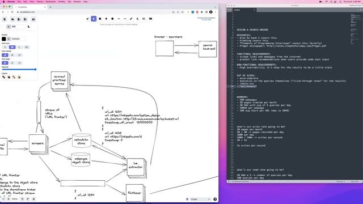Open Chrome's Extensions puzzle icon
The width and height of the screenshot is (363, 204).
202,12
